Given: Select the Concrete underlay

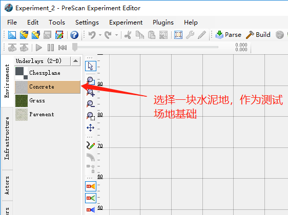Looking at the screenshot, I should click(47, 87).
